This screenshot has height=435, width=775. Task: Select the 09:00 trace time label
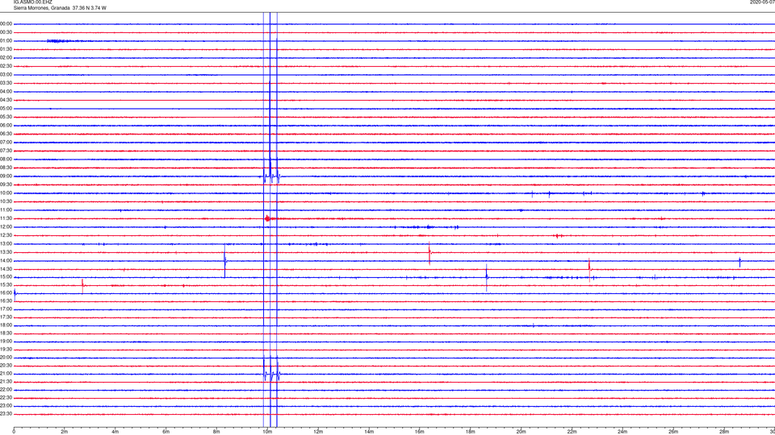click(6, 176)
